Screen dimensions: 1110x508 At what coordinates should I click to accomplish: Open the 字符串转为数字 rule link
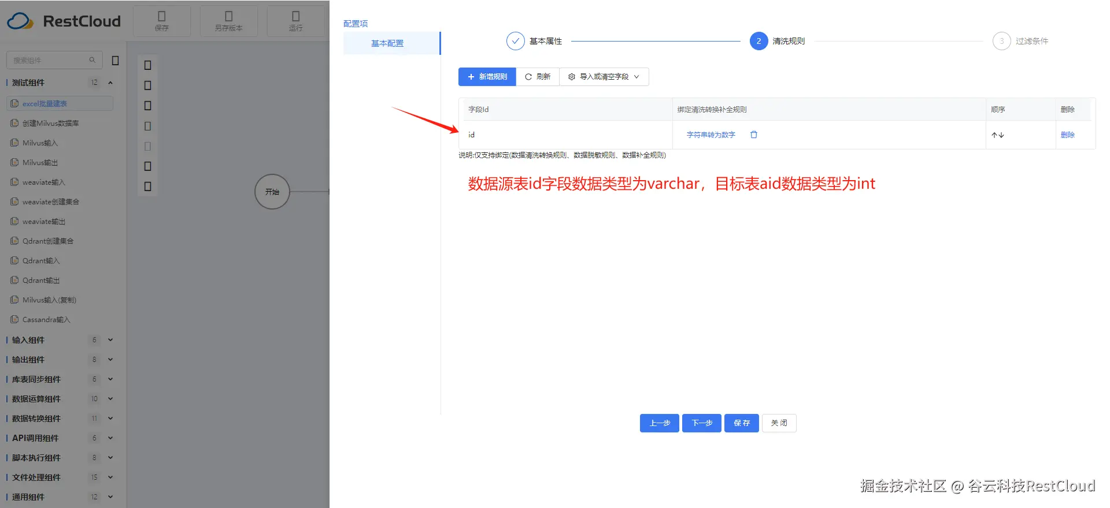coord(711,135)
